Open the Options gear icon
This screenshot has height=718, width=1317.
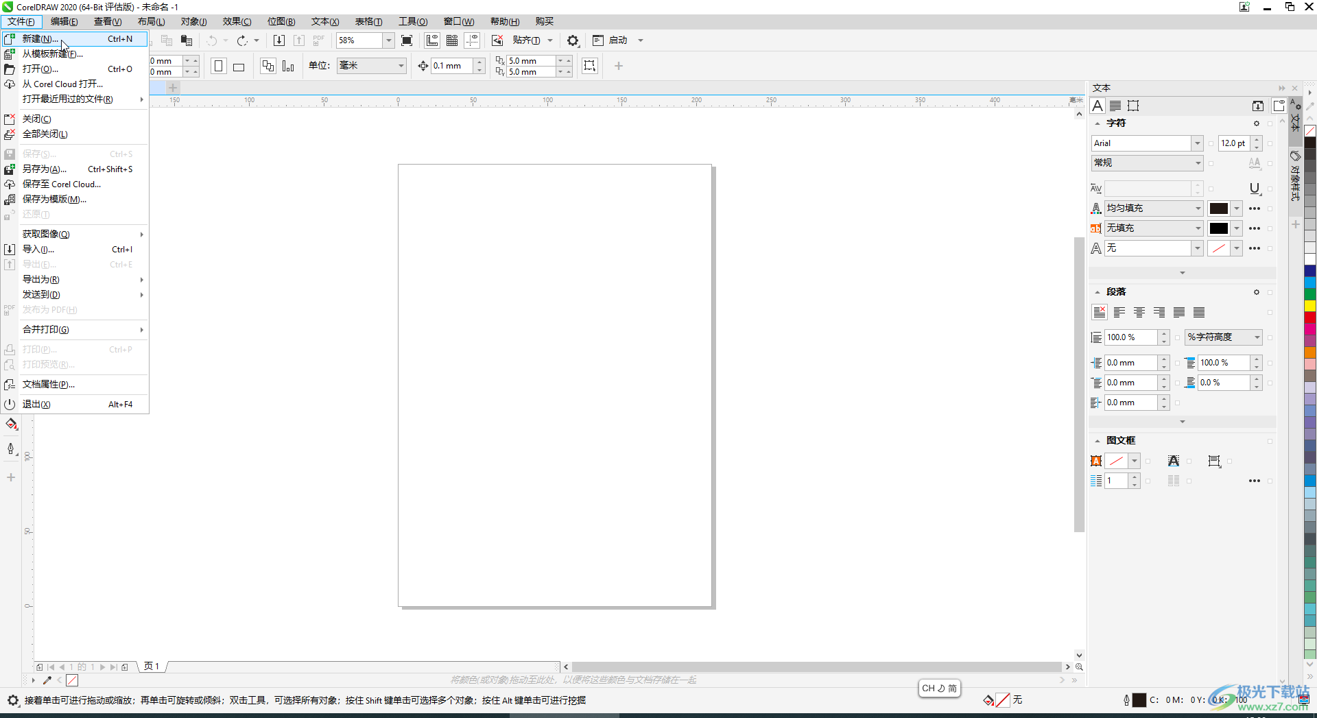(x=573, y=40)
